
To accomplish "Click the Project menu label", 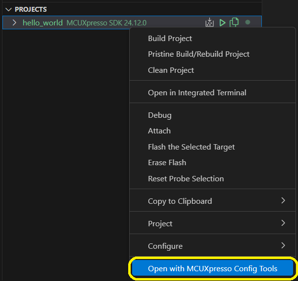I will coord(160,224).
